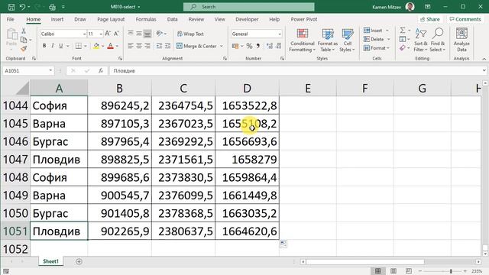Increase decimal places
This screenshot has width=489, height=275.
(270, 46)
